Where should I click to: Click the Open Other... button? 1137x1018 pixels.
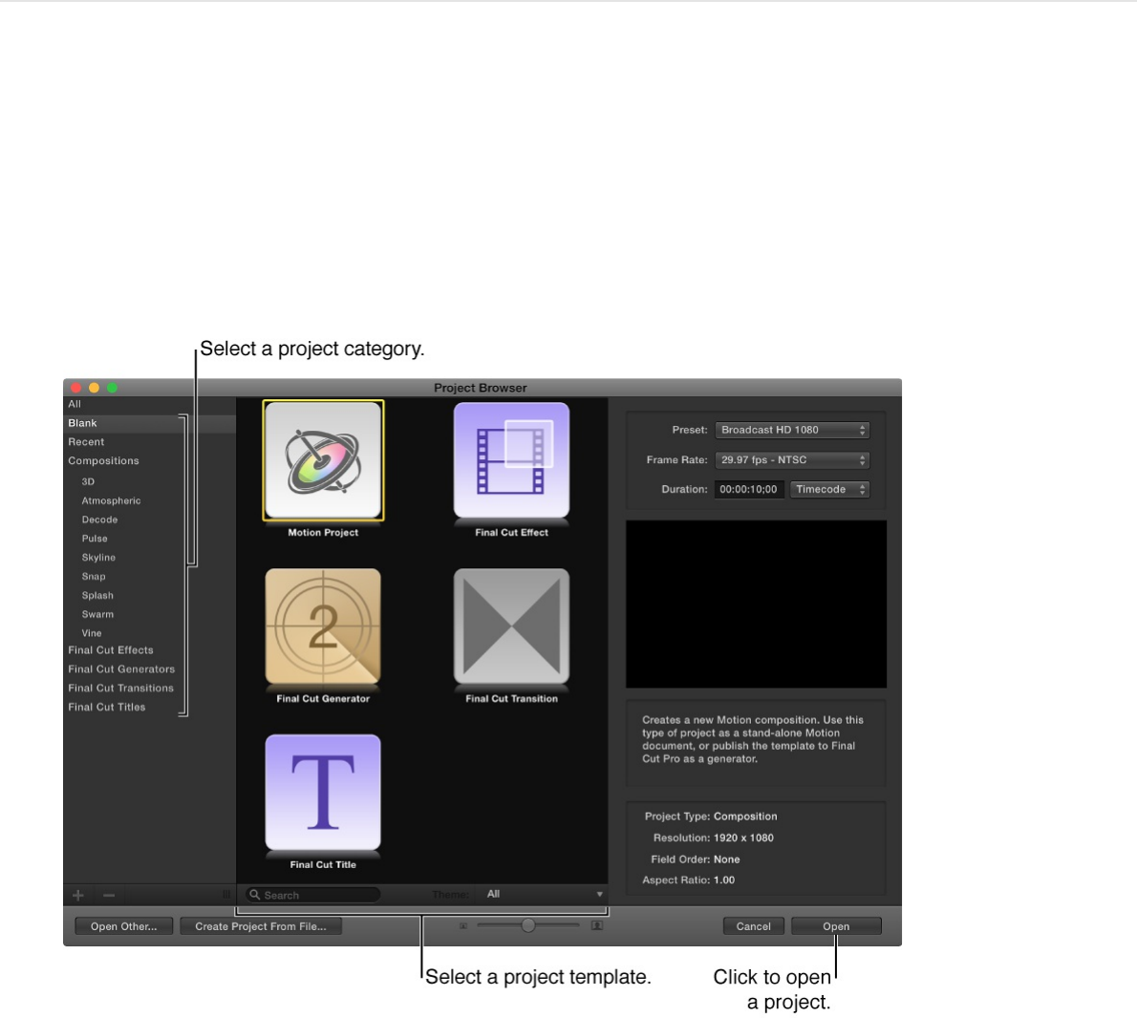coord(123,926)
